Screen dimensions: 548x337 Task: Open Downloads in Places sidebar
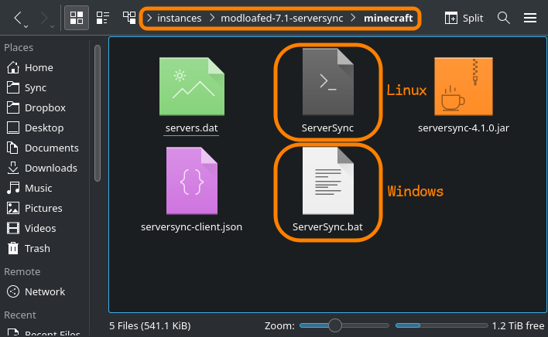click(x=50, y=168)
